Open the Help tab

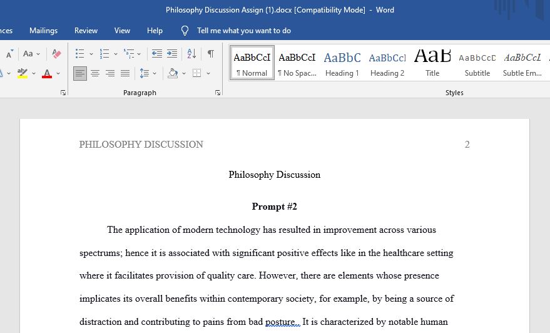[155, 31]
